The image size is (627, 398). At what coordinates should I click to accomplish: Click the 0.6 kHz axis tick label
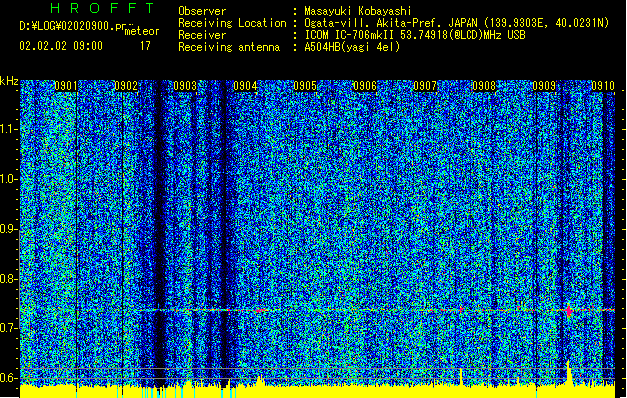[9, 378]
